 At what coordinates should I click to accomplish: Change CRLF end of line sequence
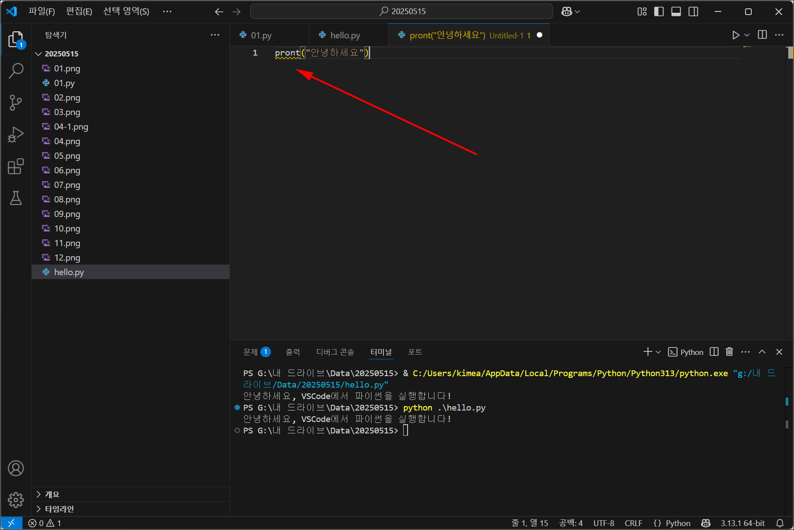[633, 523]
